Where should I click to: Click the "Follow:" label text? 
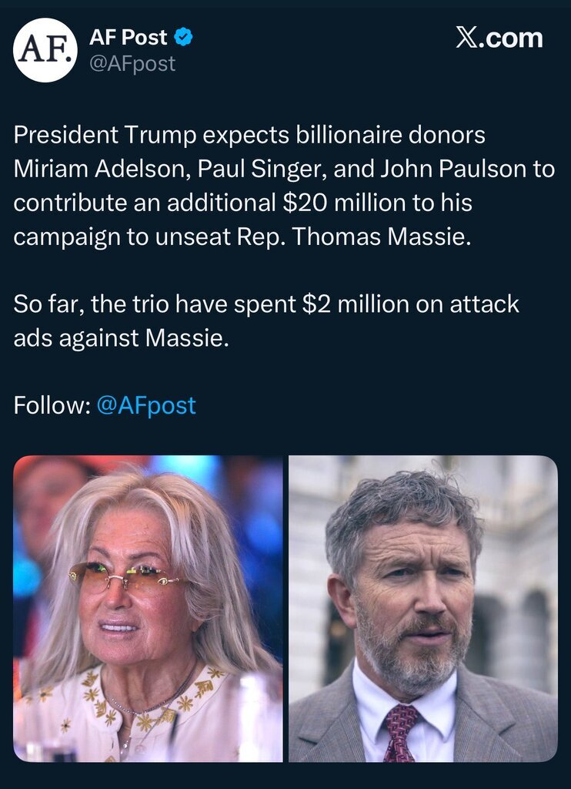coord(52,405)
